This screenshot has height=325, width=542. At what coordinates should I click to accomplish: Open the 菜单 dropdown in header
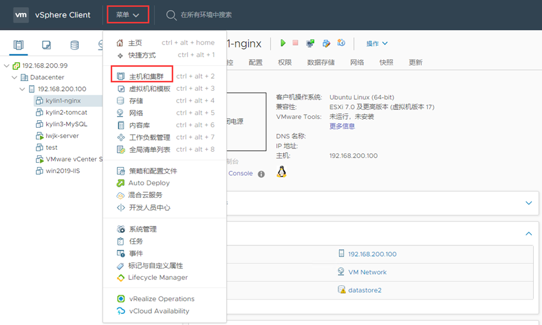pyautogui.click(x=128, y=15)
